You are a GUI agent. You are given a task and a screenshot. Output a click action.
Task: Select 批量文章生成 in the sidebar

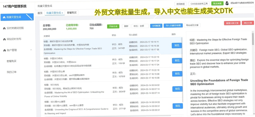pyautogui.click(x=17, y=17)
